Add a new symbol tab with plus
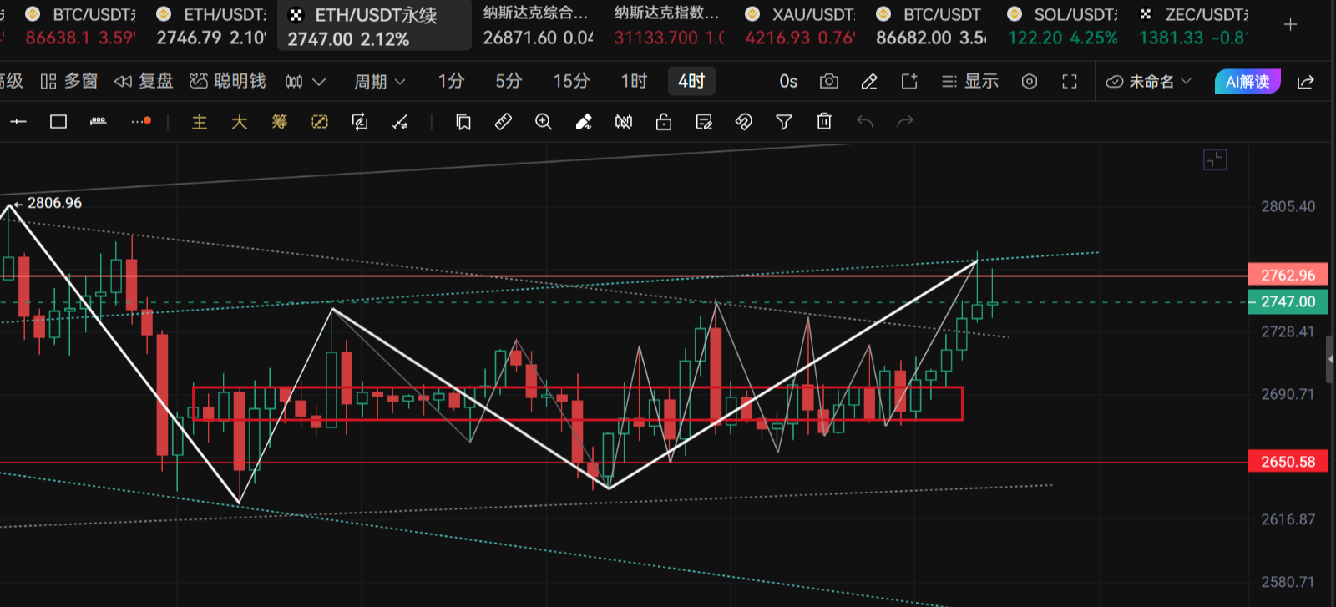1336x607 pixels. (1290, 25)
